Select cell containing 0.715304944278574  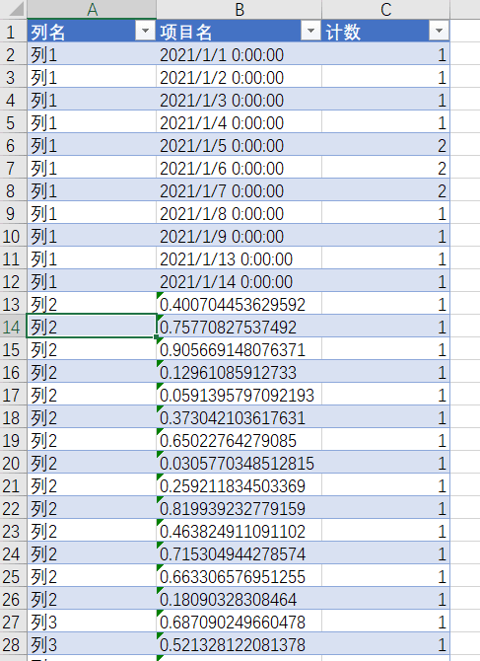[x=239, y=553]
